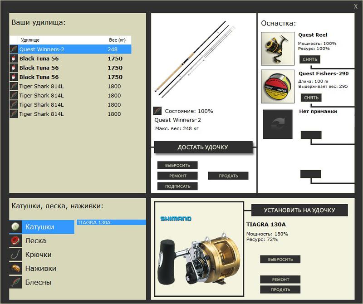Screen dimensions: 363x304
Task: Open the Блесны lure icon
Action: coord(15,282)
